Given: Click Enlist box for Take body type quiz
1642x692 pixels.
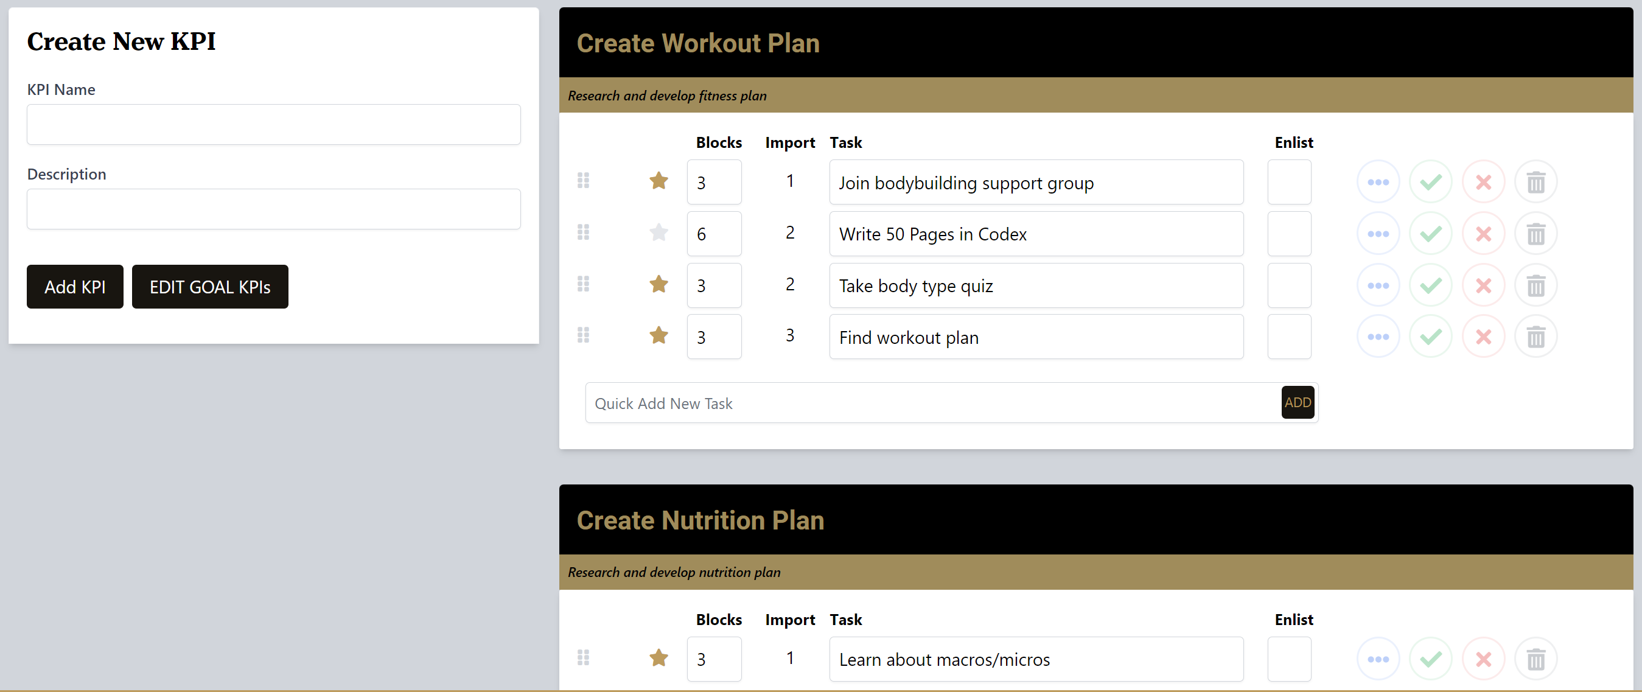Looking at the screenshot, I should point(1288,285).
